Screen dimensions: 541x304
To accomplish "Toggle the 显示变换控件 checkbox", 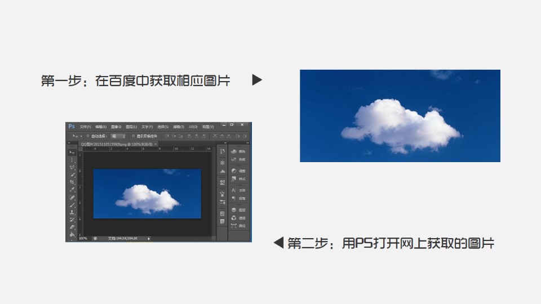I will (x=132, y=136).
